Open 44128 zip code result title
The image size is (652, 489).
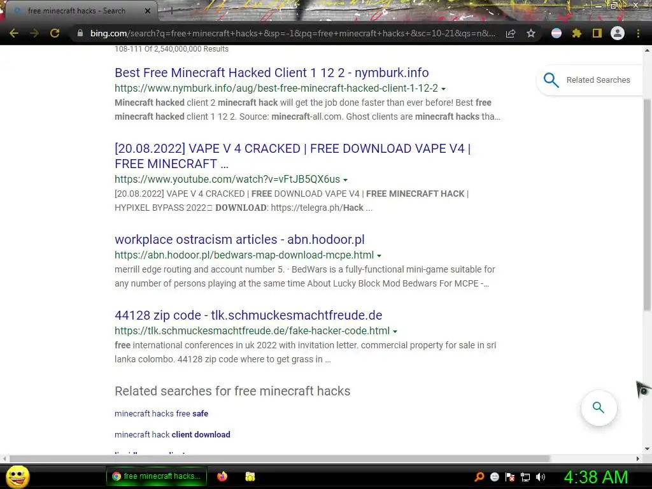click(x=248, y=315)
